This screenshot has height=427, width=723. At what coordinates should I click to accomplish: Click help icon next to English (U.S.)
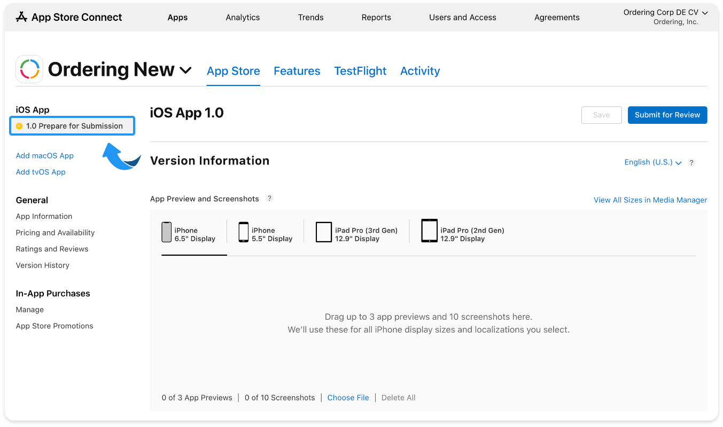click(691, 163)
